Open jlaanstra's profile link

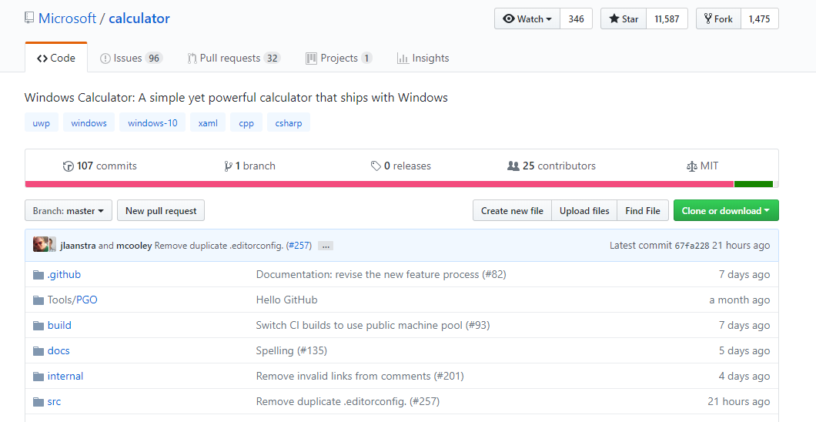[78, 246]
